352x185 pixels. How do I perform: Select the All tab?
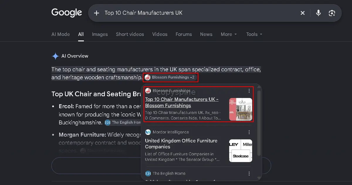[81, 34]
